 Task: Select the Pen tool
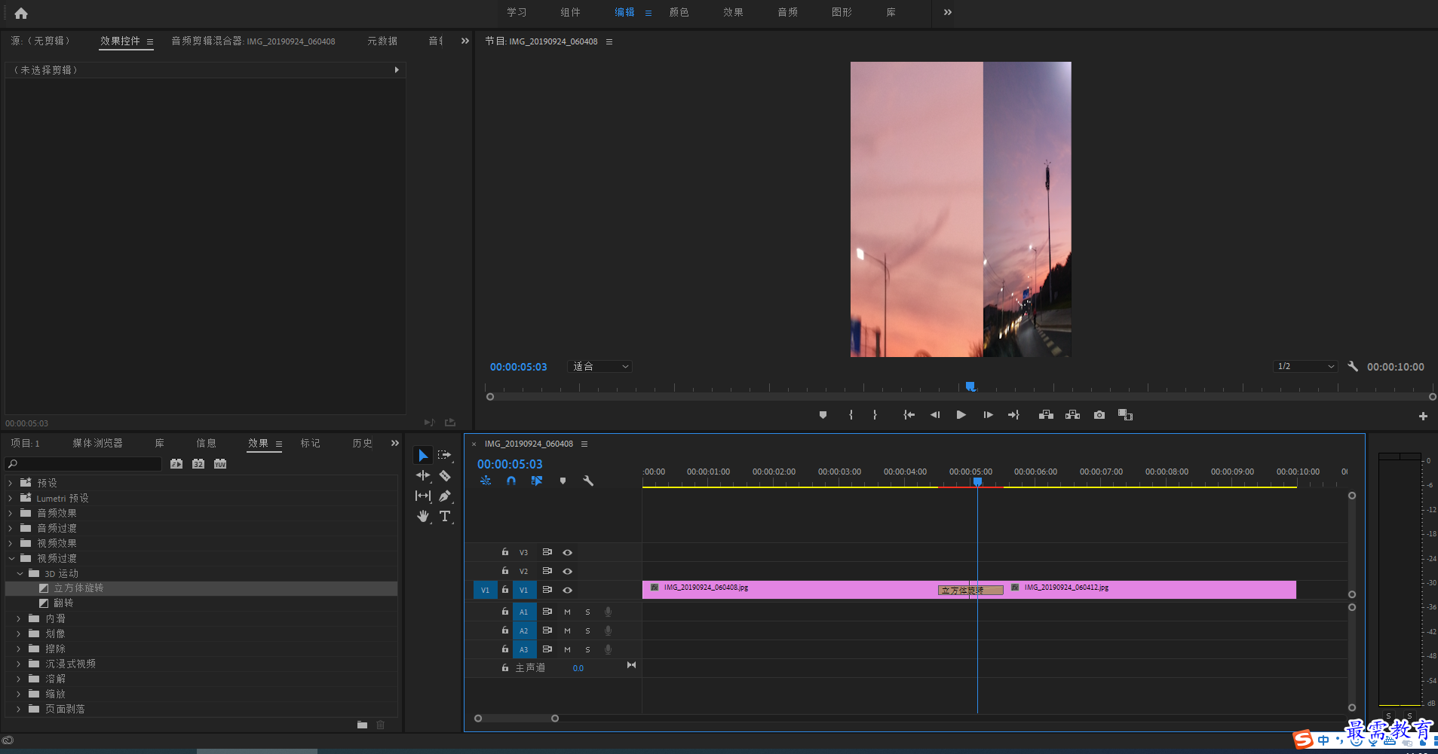click(x=445, y=496)
